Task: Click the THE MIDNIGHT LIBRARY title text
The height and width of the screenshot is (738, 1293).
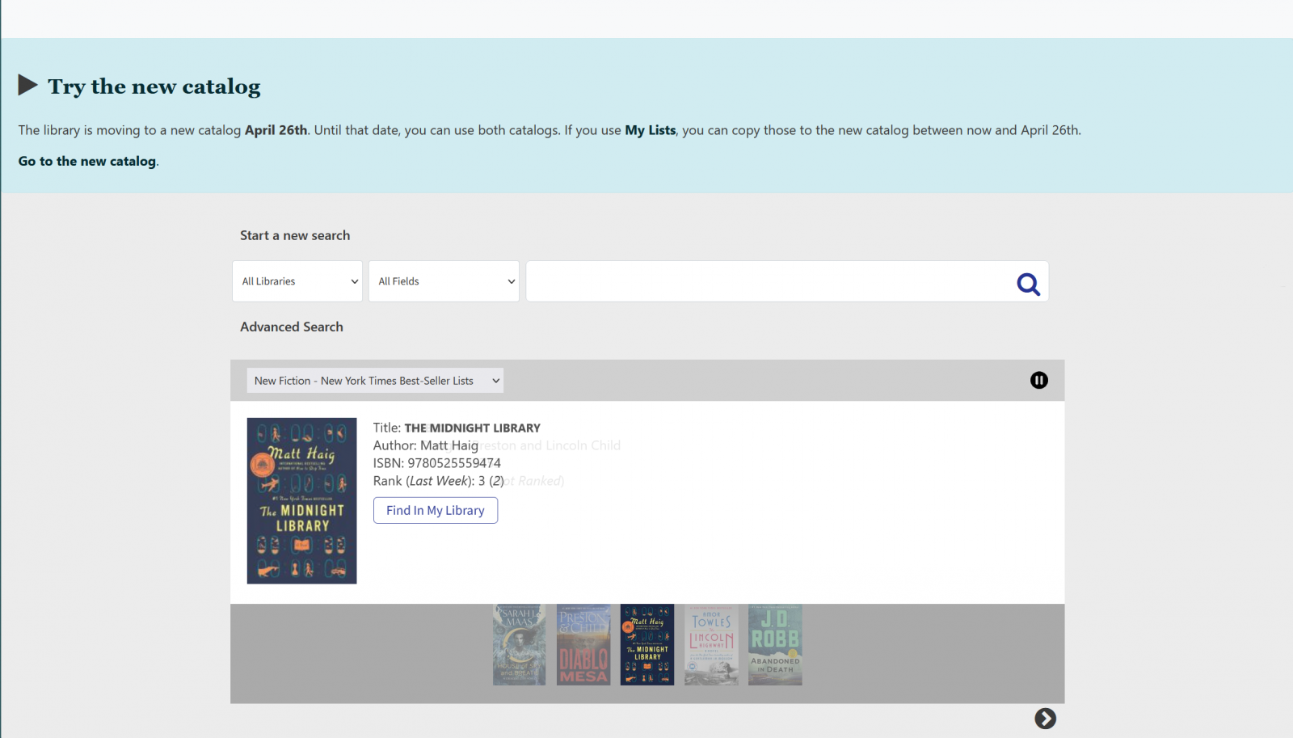Action: coord(473,428)
